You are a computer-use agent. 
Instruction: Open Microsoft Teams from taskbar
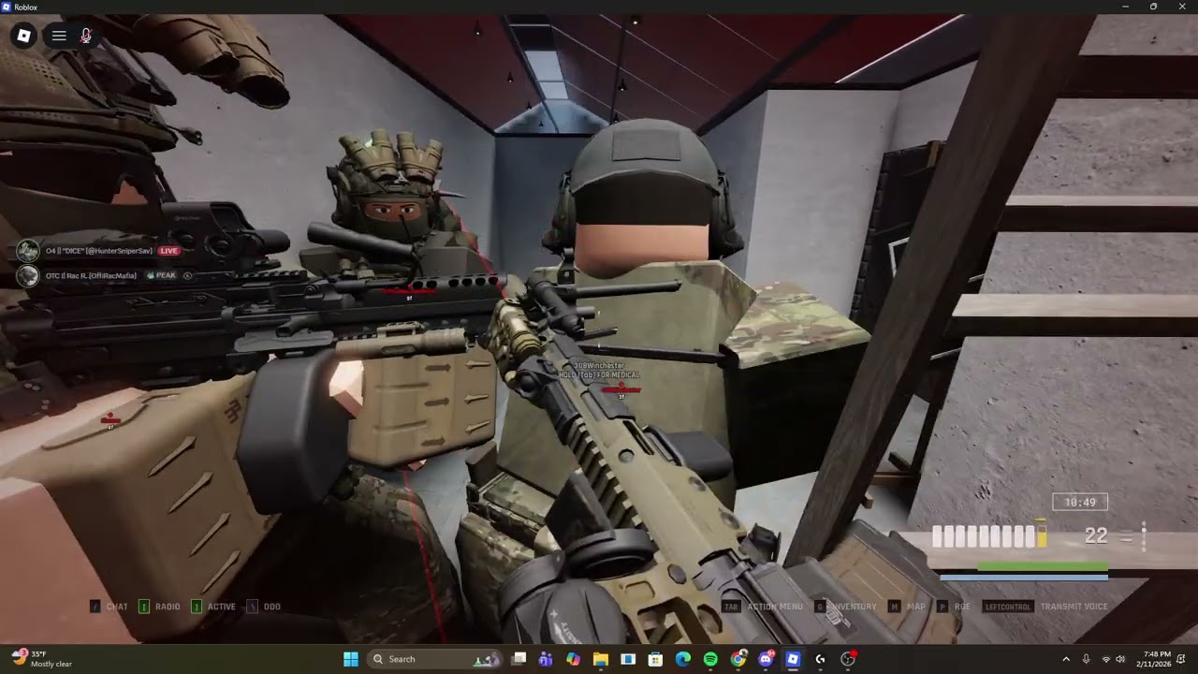(546, 659)
